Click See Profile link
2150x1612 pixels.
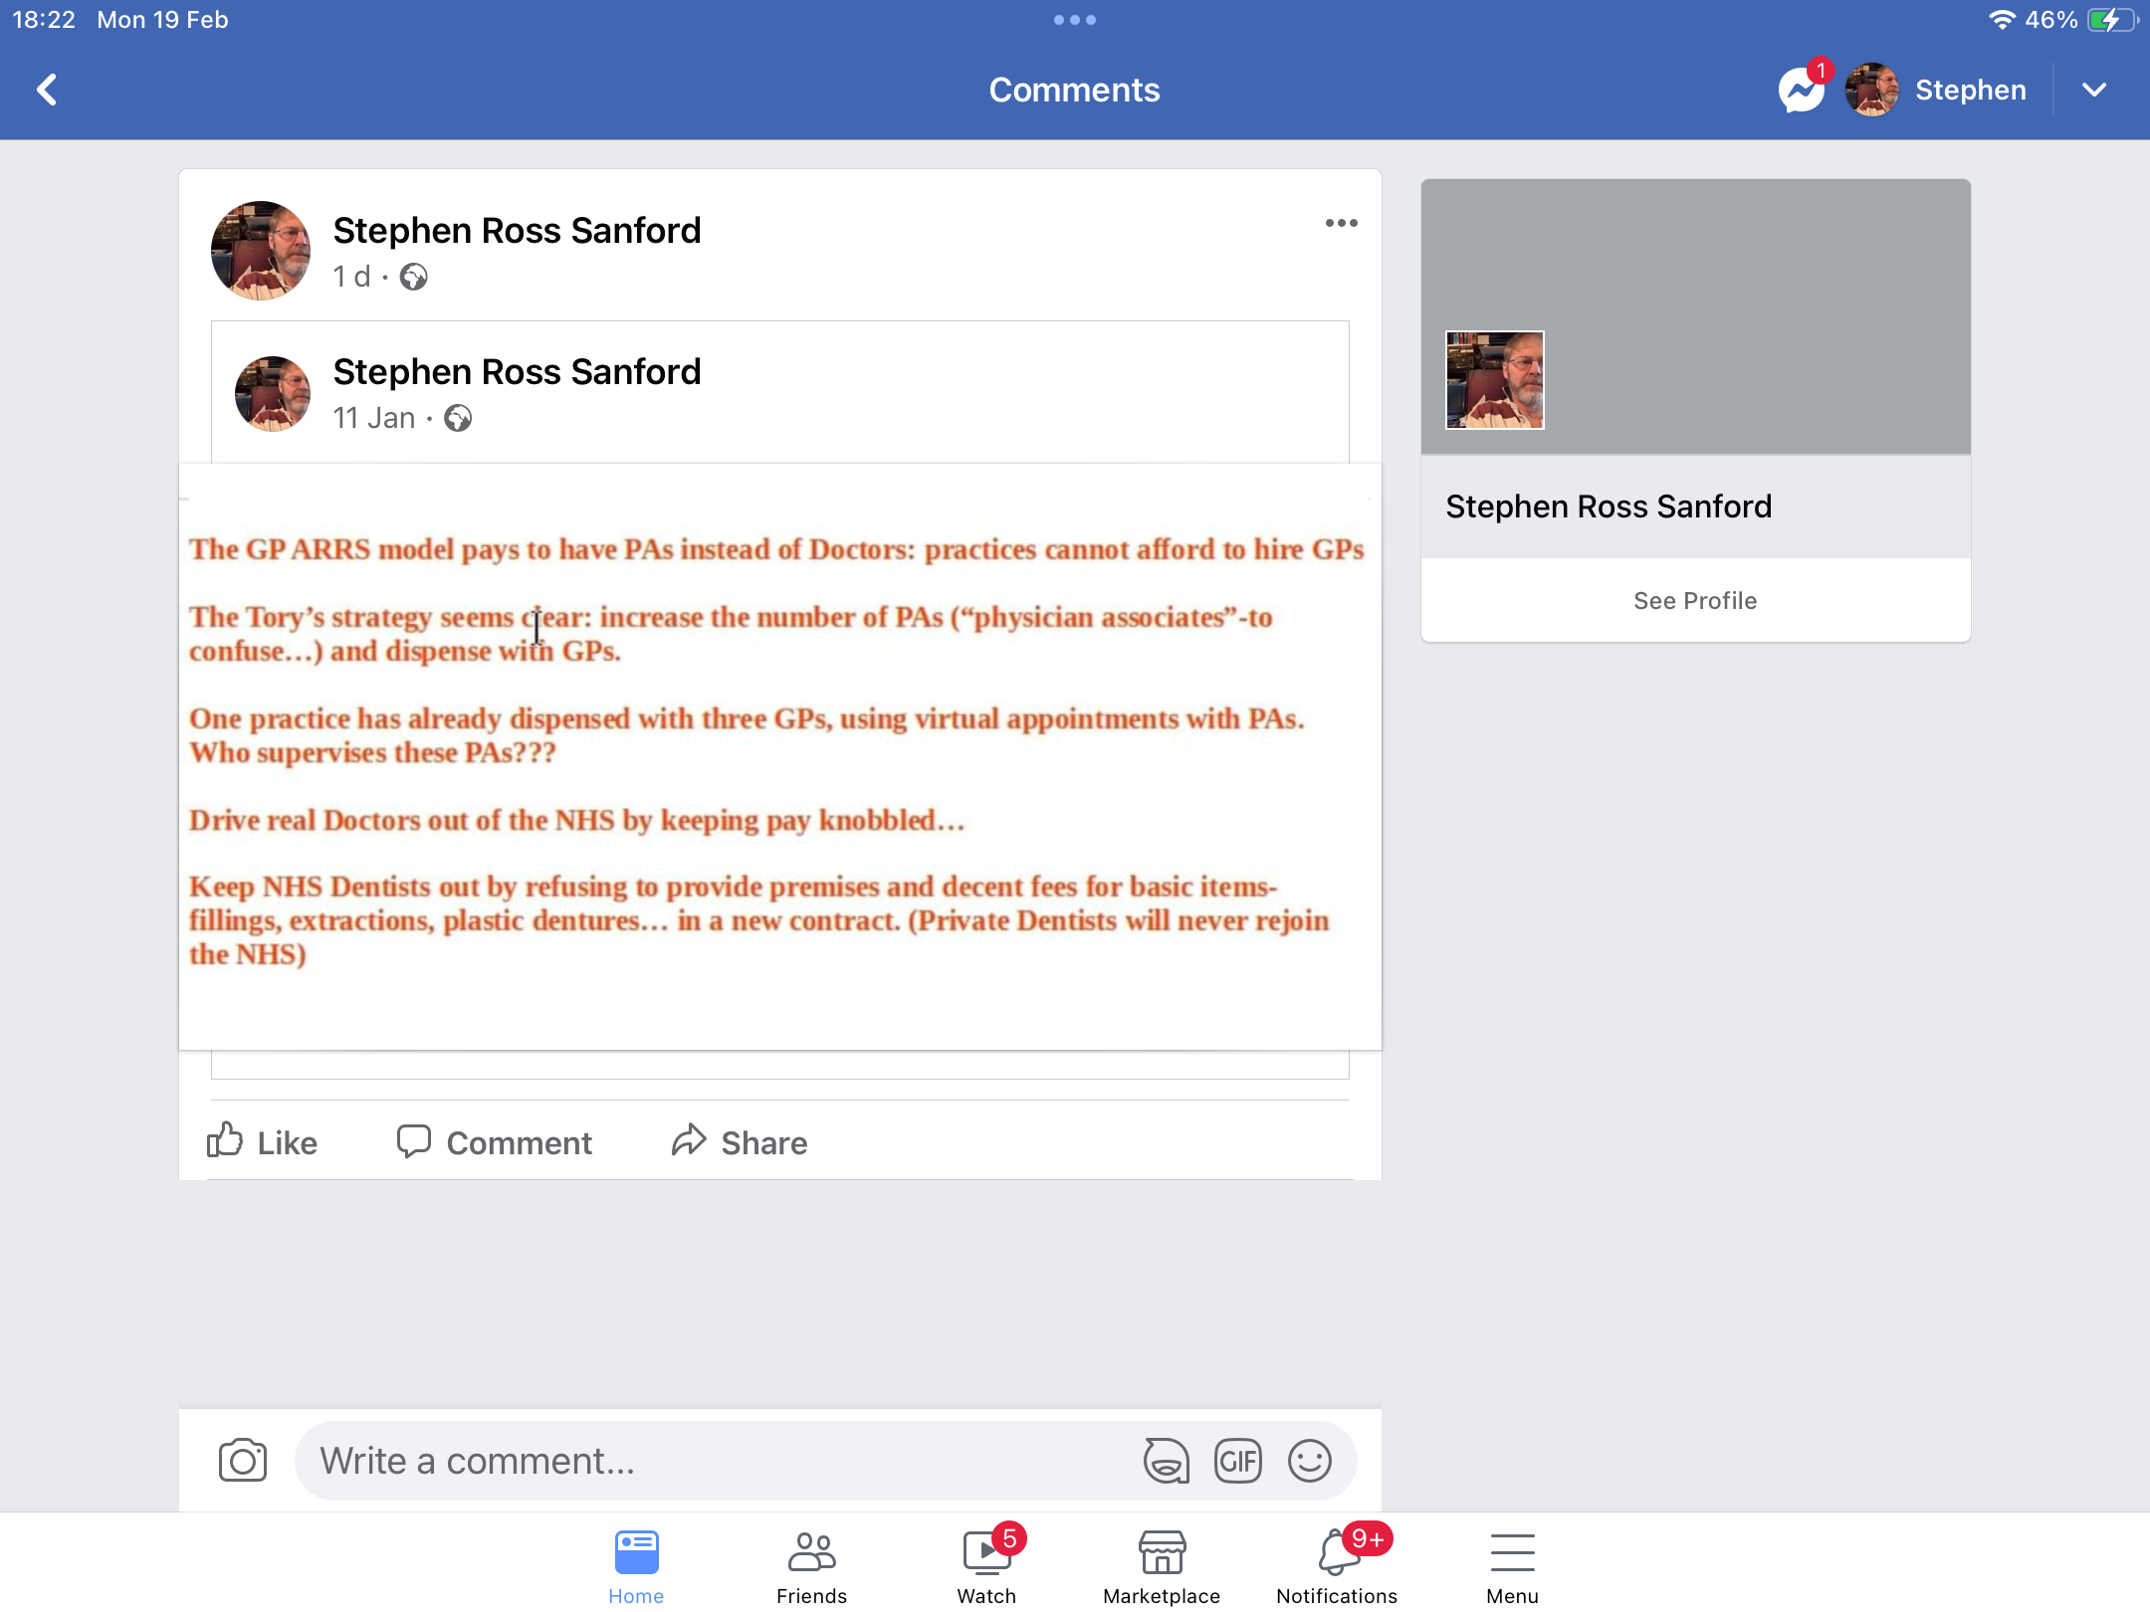1695,600
